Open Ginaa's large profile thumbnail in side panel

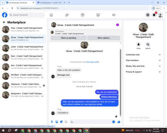[143, 27]
